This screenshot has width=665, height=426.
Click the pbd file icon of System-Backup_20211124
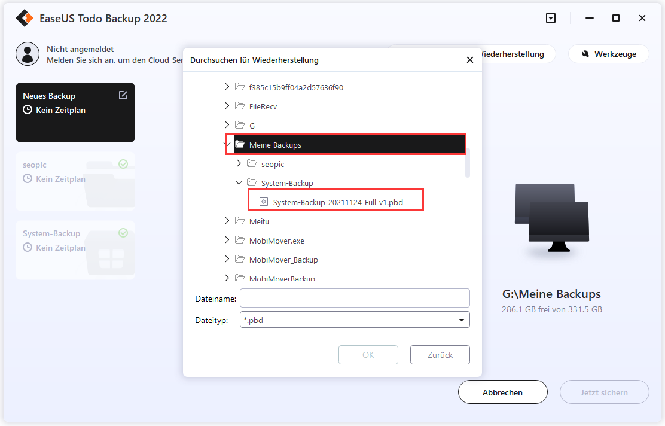pyautogui.click(x=264, y=202)
